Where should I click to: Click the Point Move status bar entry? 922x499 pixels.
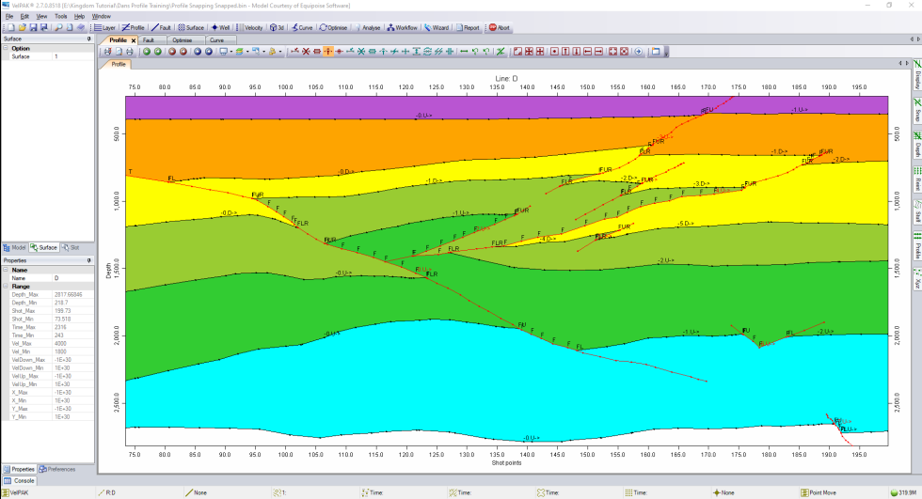tap(819, 492)
